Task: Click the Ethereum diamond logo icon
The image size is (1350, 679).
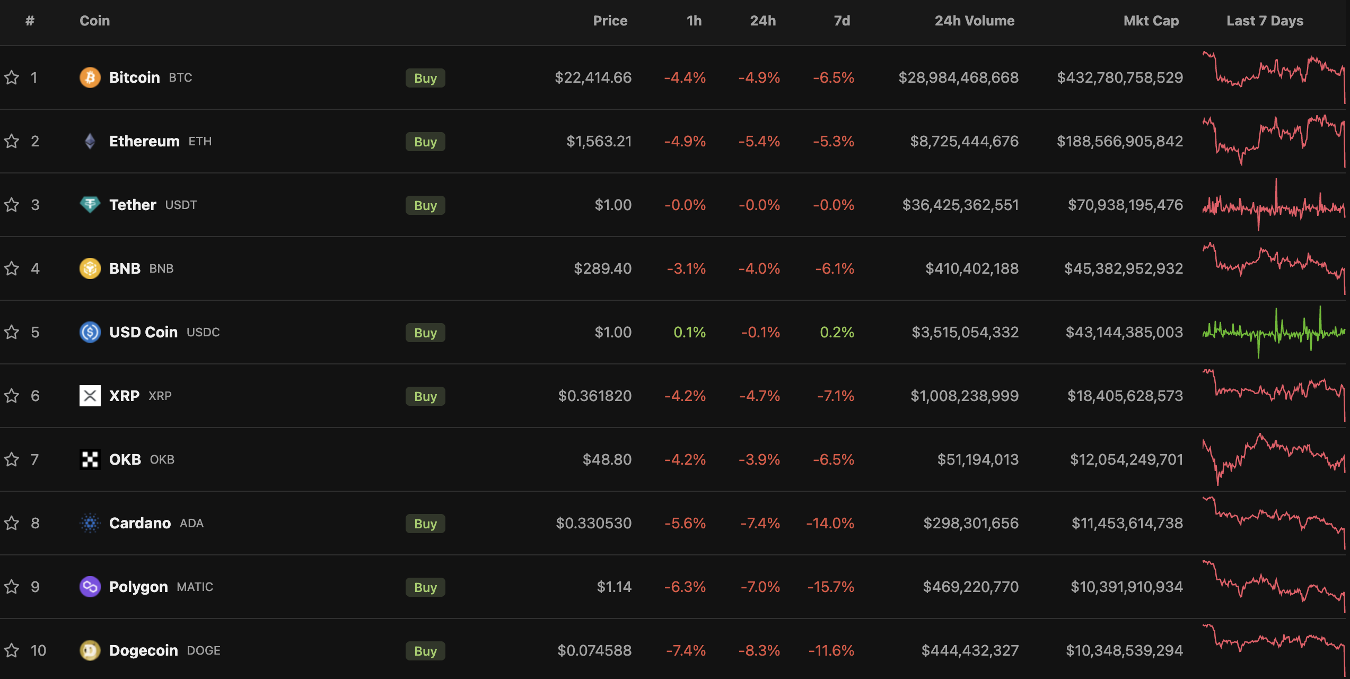Action: click(x=90, y=141)
